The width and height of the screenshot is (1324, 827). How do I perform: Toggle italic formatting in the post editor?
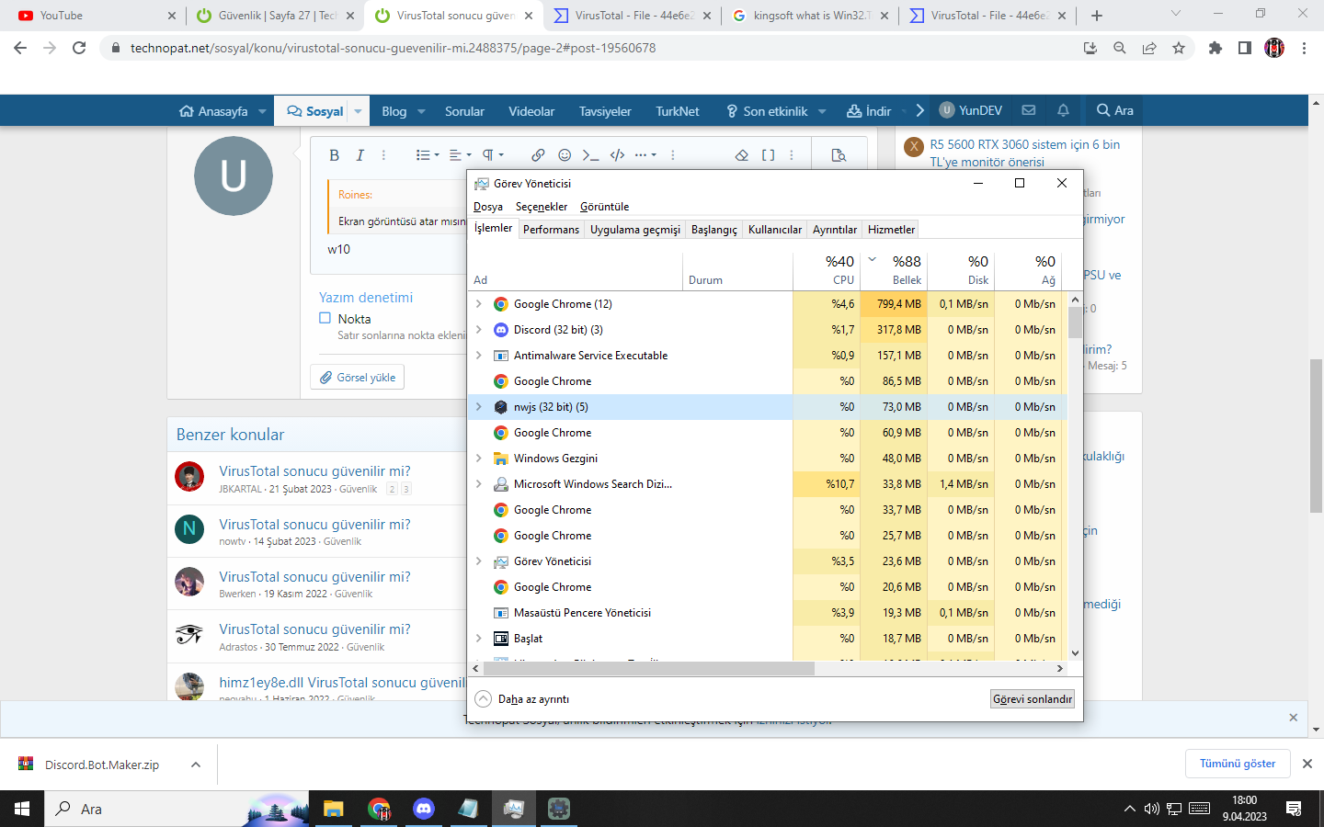click(x=360, y=155)
